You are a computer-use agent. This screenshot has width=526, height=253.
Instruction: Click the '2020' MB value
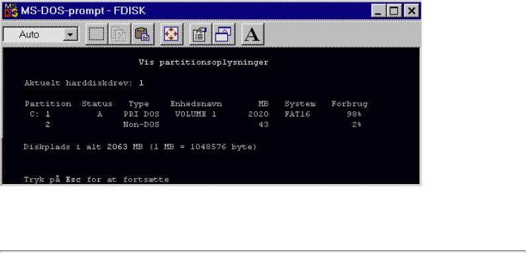pos(258,114)
